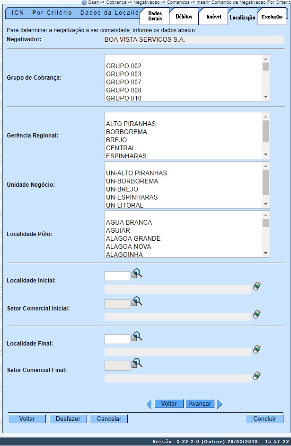The width and height of the screenshot is (291, 446).
Task: Click the eraser icon for Localidade Inicial
Action: (256, 286)
